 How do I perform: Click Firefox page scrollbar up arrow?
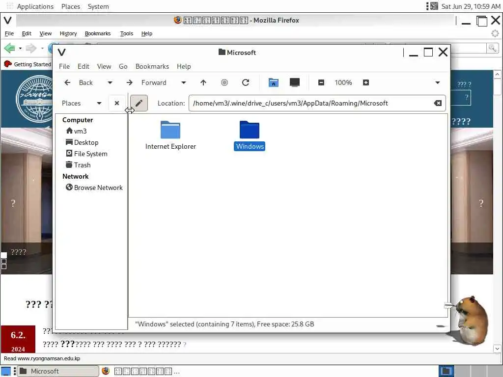497,75
